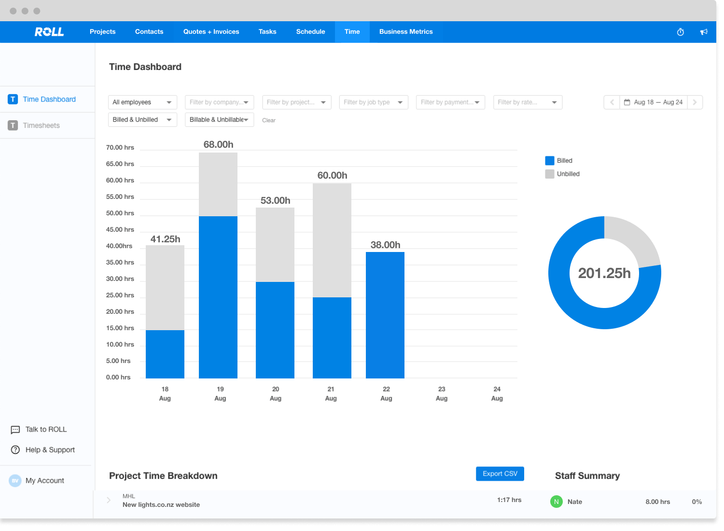Click the ROLL logo
This screenshot has height=531, width=724.
tap(49, 32)
